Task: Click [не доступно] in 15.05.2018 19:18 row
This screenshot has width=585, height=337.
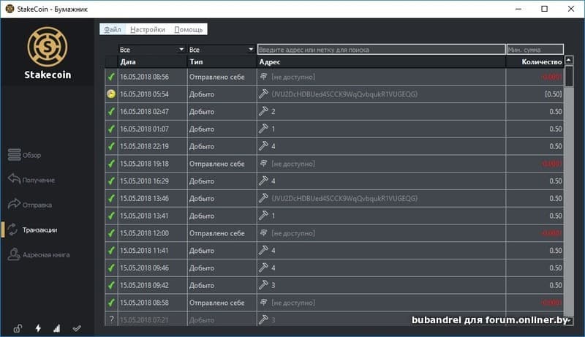Action: pyautogui.click(x=293, y=164)
